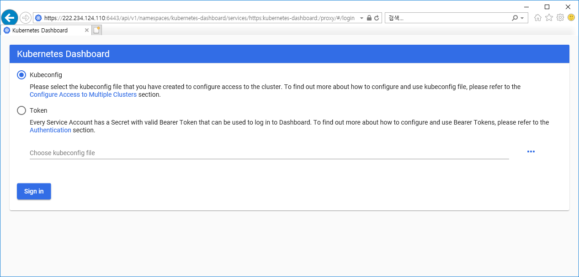This screenshot has height=277, width=579.
Task: Open the Authentication link
Action: tap(50, 130)
